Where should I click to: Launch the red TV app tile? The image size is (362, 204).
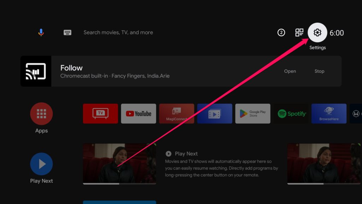point(100,114)
